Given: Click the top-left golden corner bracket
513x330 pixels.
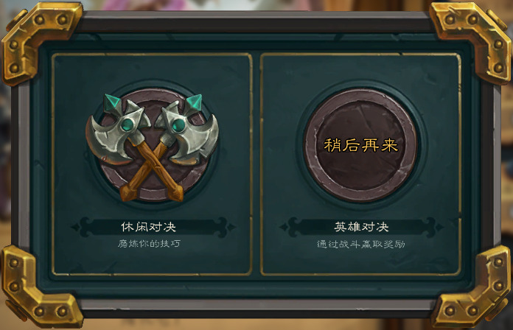Looking at the screenshot, I should (36, 39).
